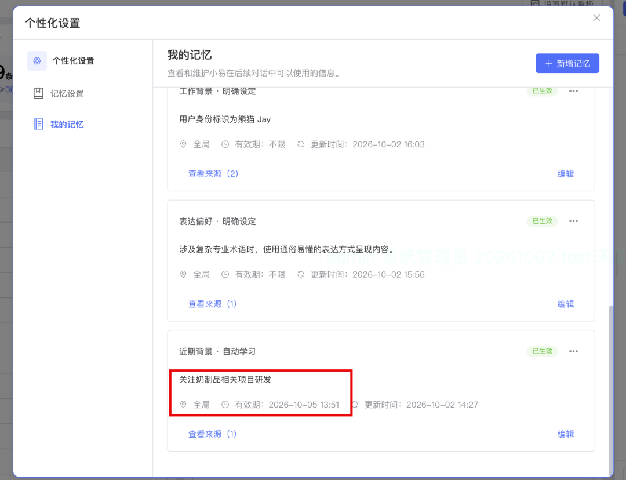Open more options for 工作背景 card
This screenshot has height=480, width=626.
pyautogui.click(x=574, y=91)
